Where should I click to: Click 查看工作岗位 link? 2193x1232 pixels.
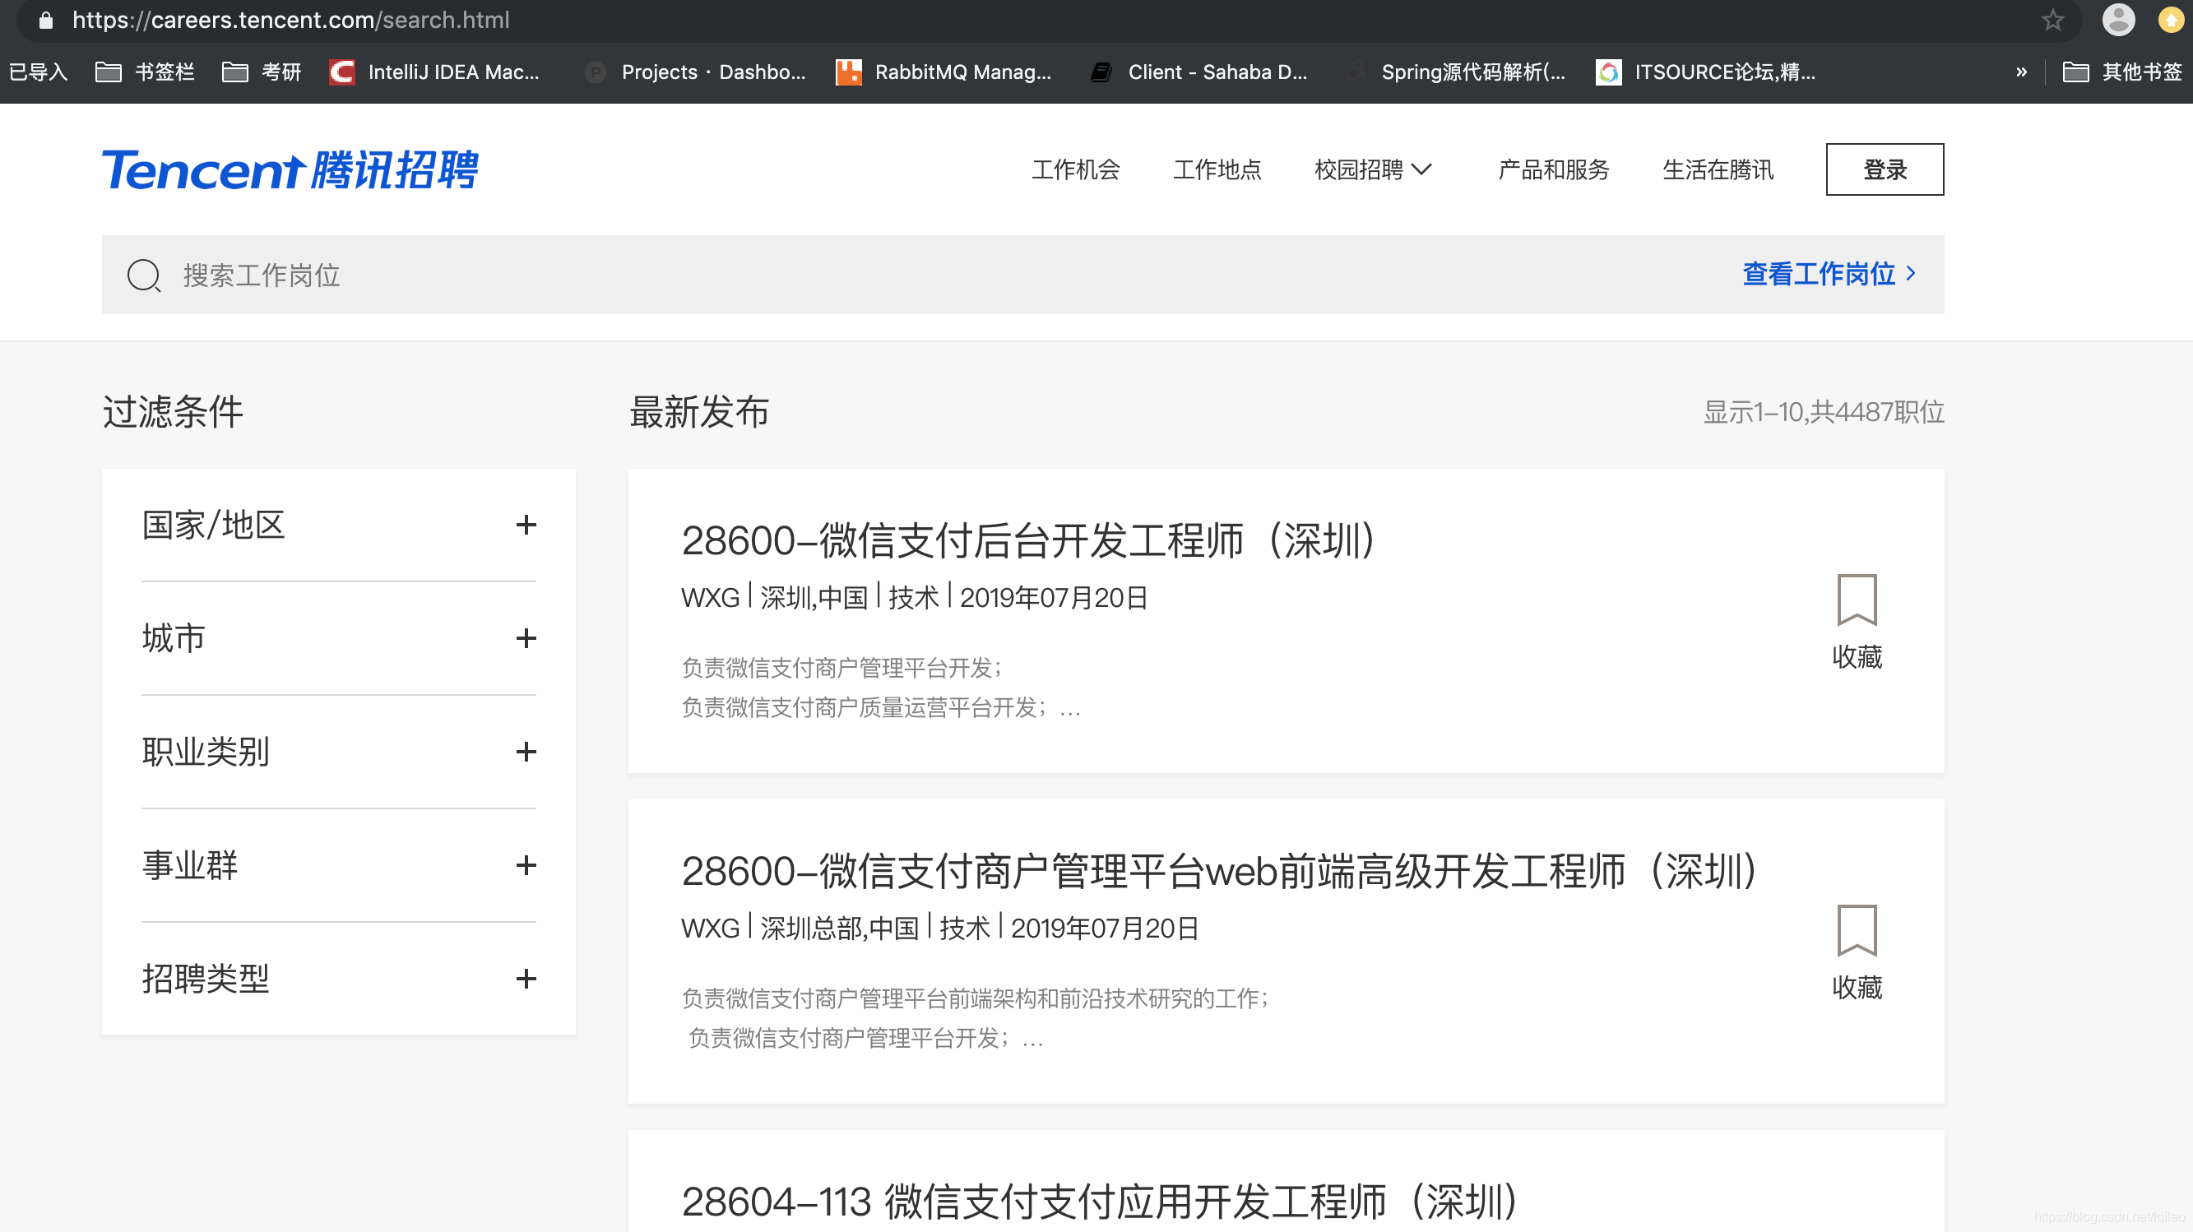[x=1829, y=273]
